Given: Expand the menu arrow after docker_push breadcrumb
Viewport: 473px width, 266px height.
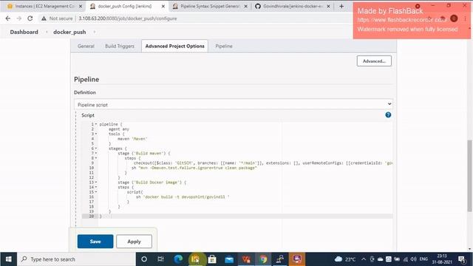Looking at the screenshot, I should click(x=95, y=32).
